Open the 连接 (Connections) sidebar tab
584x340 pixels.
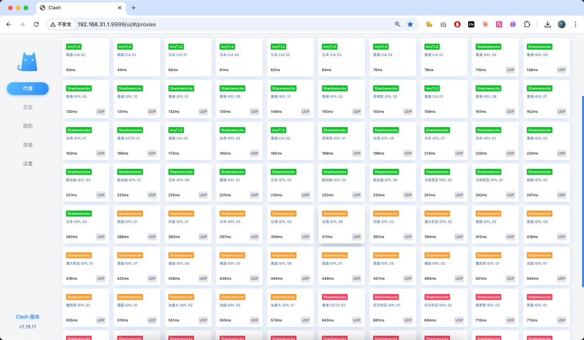click(x=28, y=145)
